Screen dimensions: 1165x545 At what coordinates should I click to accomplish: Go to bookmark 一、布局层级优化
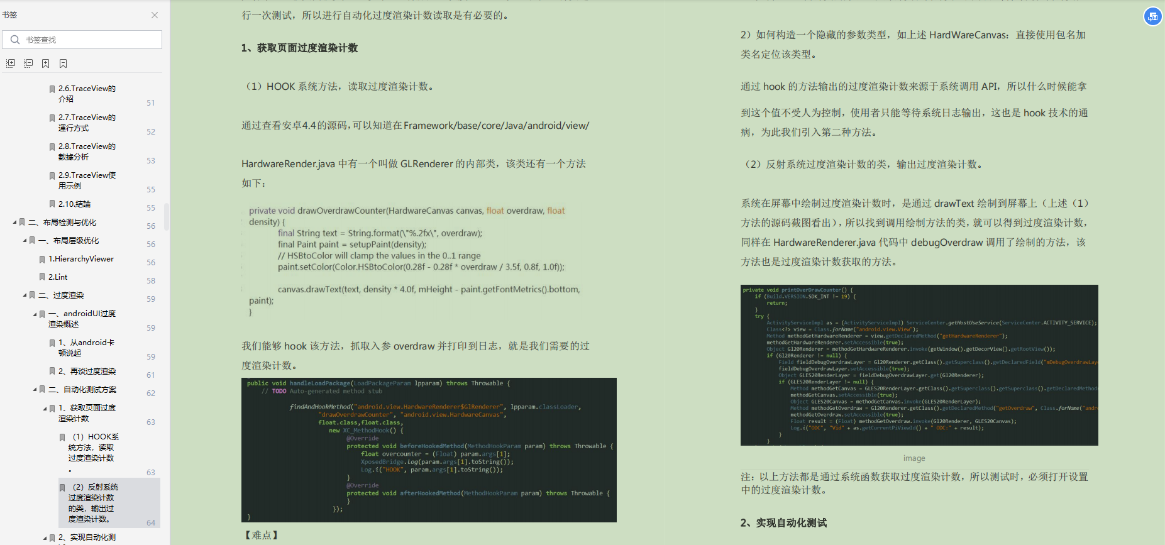(69, 240)
